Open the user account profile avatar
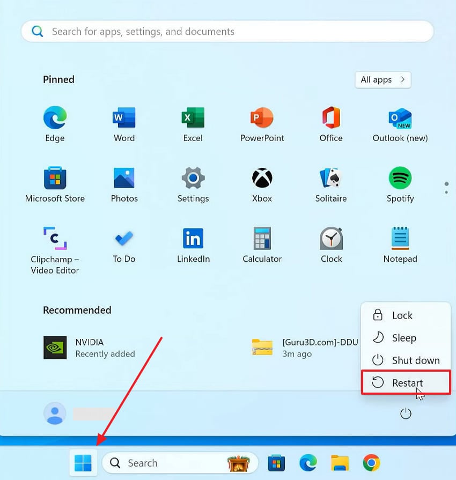 [x=55, y=413]
